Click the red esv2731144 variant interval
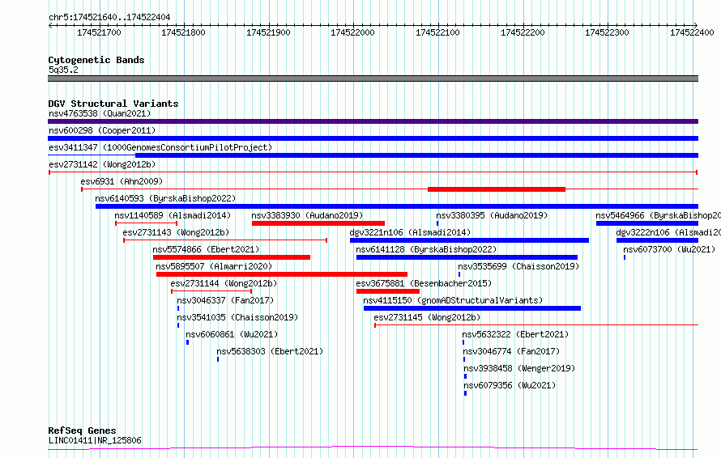The width and height of the screenshot is (721, 458). point(211,291)
